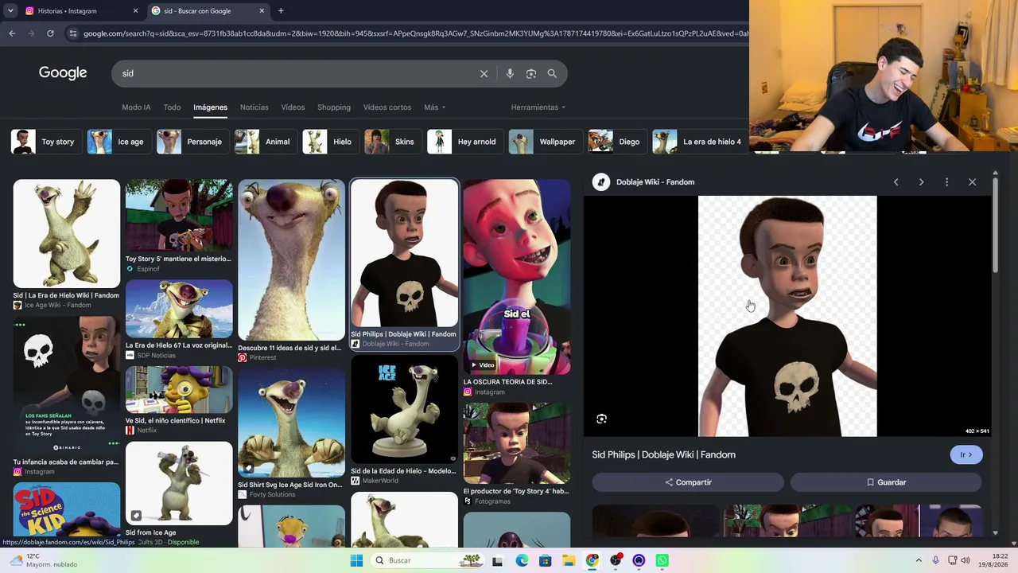1018x573 pixels.
Task: Filter images by the Ice age chip
Action: click(x=118, y=142)
